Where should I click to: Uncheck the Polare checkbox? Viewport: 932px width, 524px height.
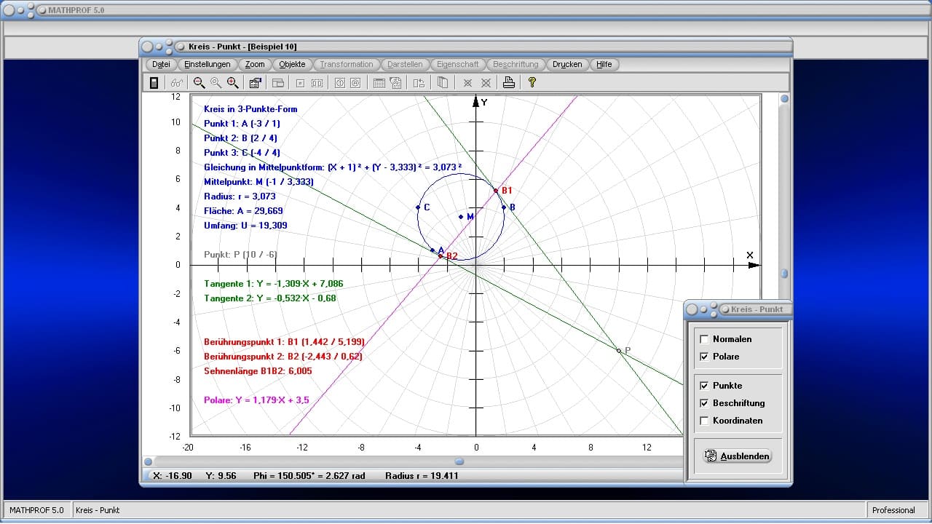tap(704, 357)
